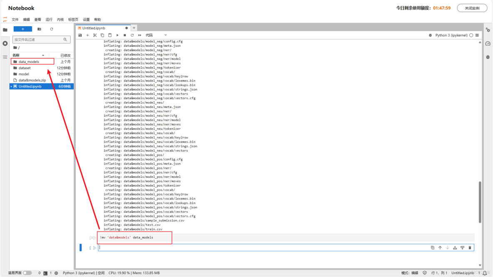Image resolution: width=493 pixels, height=277 pixels.
Task: Select Untitled.ipynb in the file browser
Action: (42, 86)
